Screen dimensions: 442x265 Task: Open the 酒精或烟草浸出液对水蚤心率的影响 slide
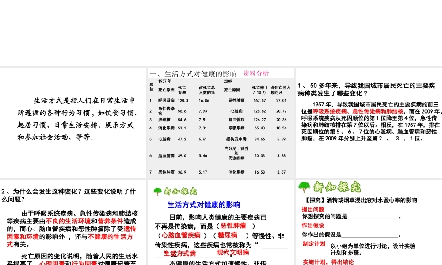coord(369,223)
